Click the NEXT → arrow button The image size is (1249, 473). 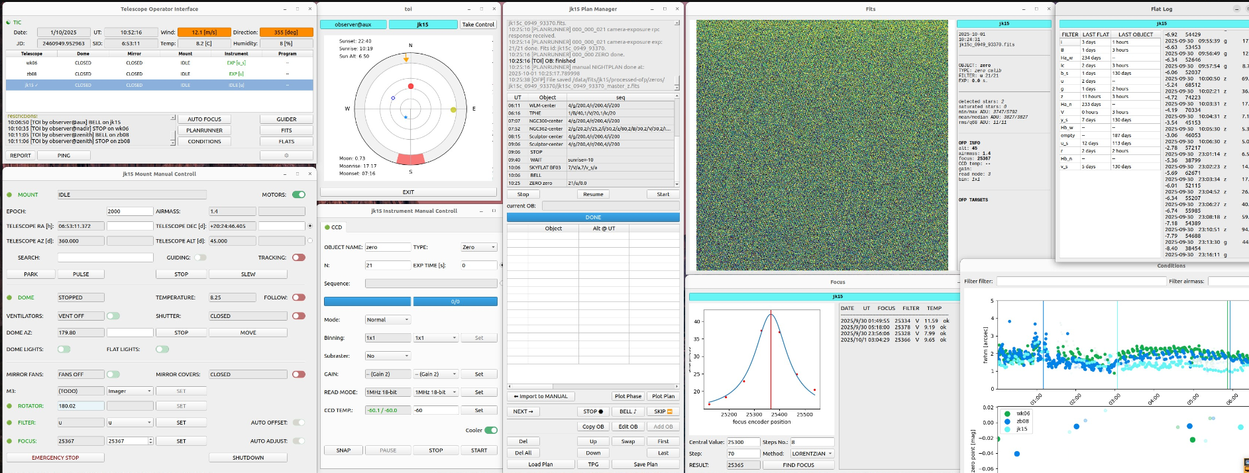(x=523, y=411)
